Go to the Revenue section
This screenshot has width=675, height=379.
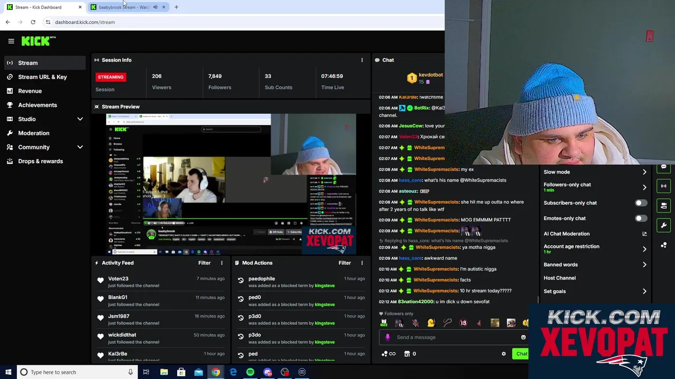[45, 91]
